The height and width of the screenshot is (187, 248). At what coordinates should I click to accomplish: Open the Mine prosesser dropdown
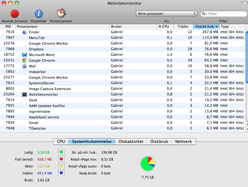point(166,14)
